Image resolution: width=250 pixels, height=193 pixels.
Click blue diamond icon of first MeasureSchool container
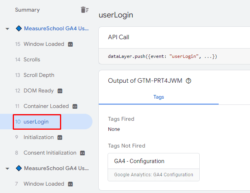[19, 28]
